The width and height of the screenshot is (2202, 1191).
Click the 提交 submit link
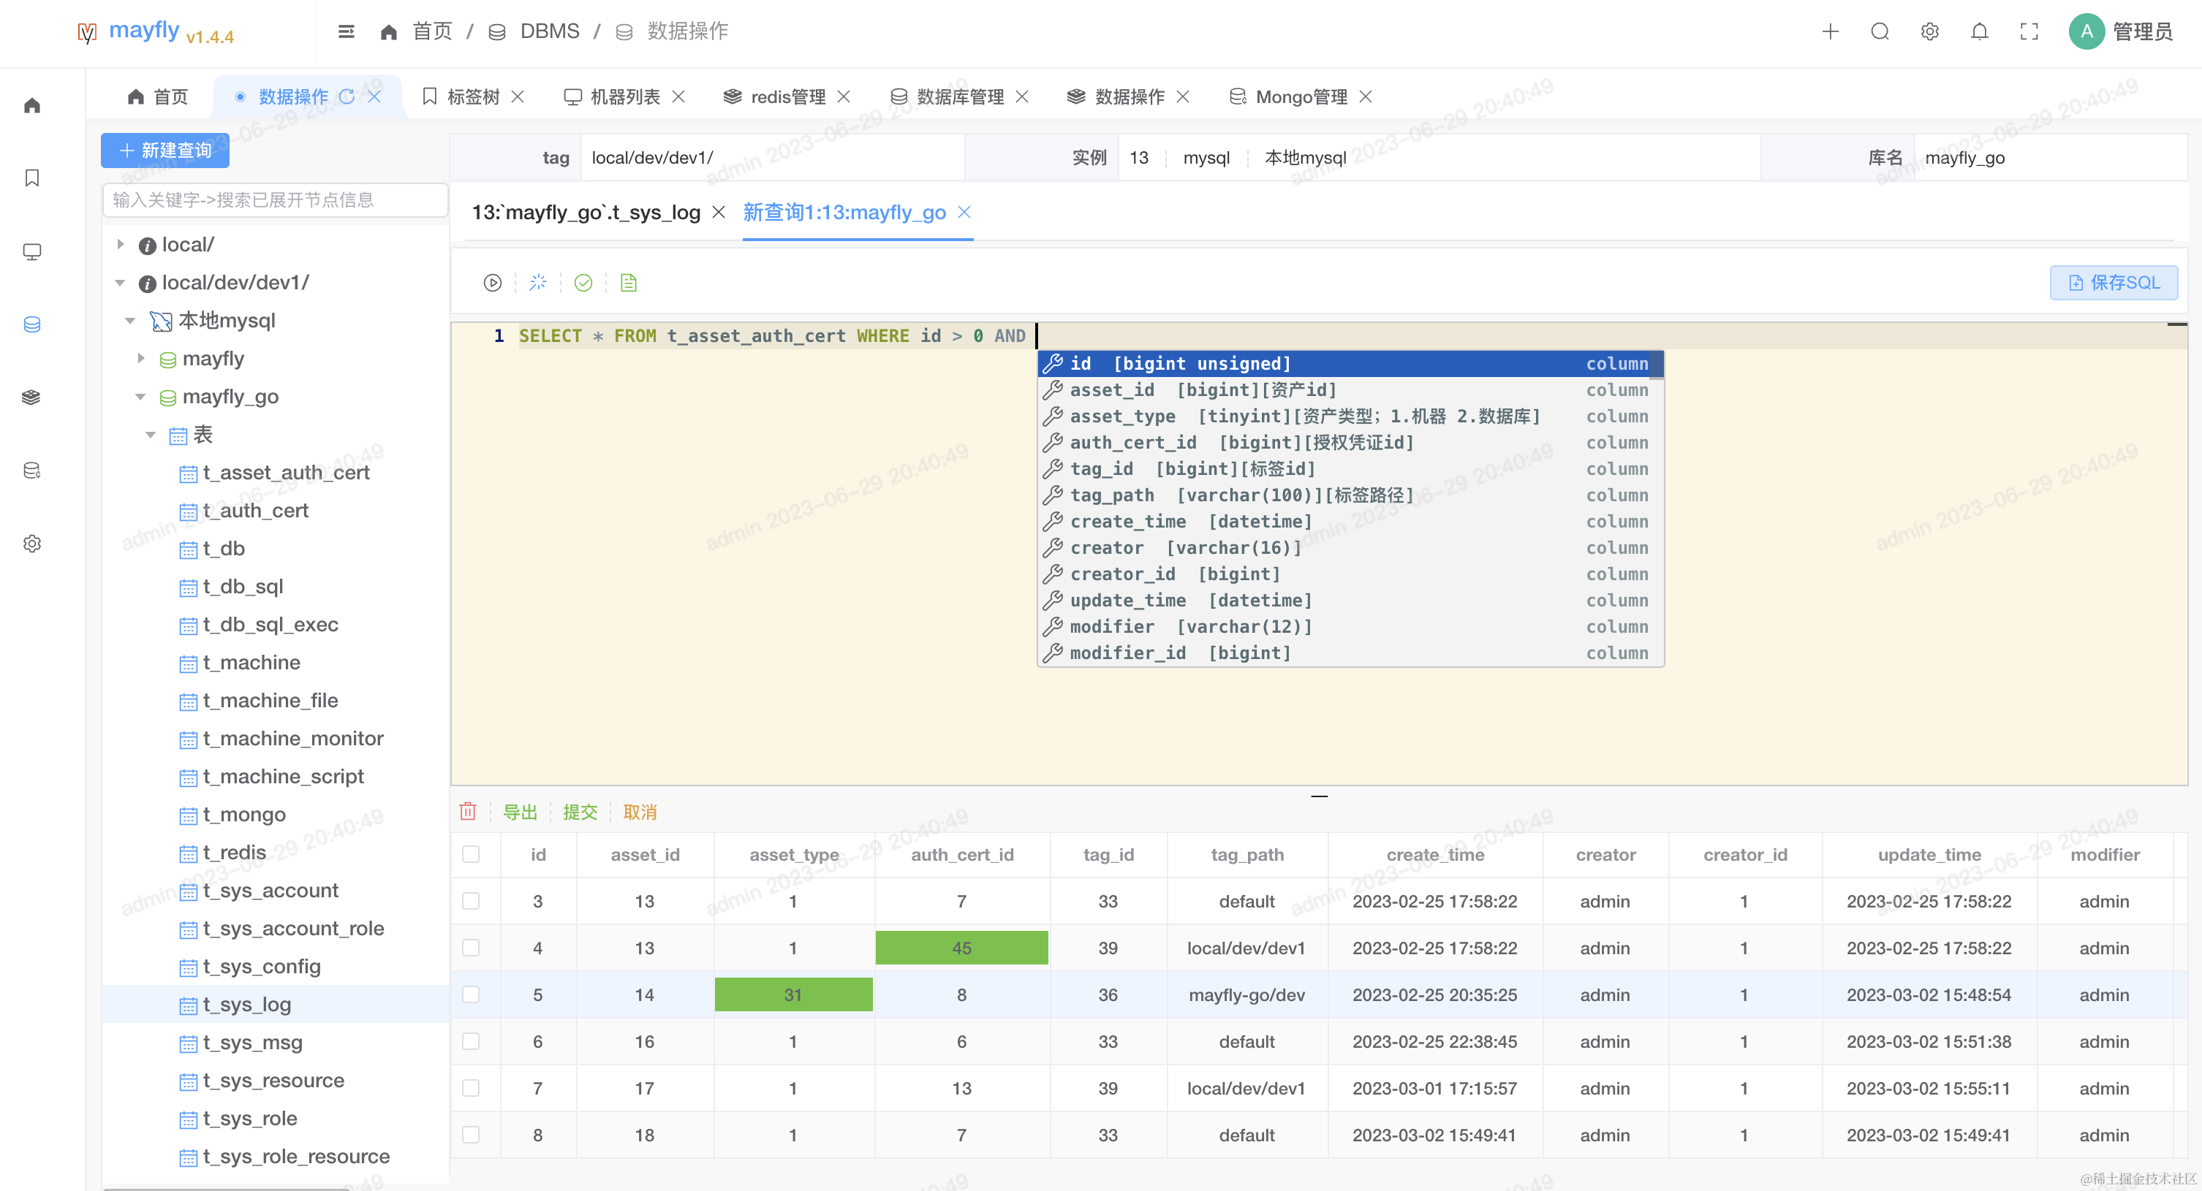[580, 812]
